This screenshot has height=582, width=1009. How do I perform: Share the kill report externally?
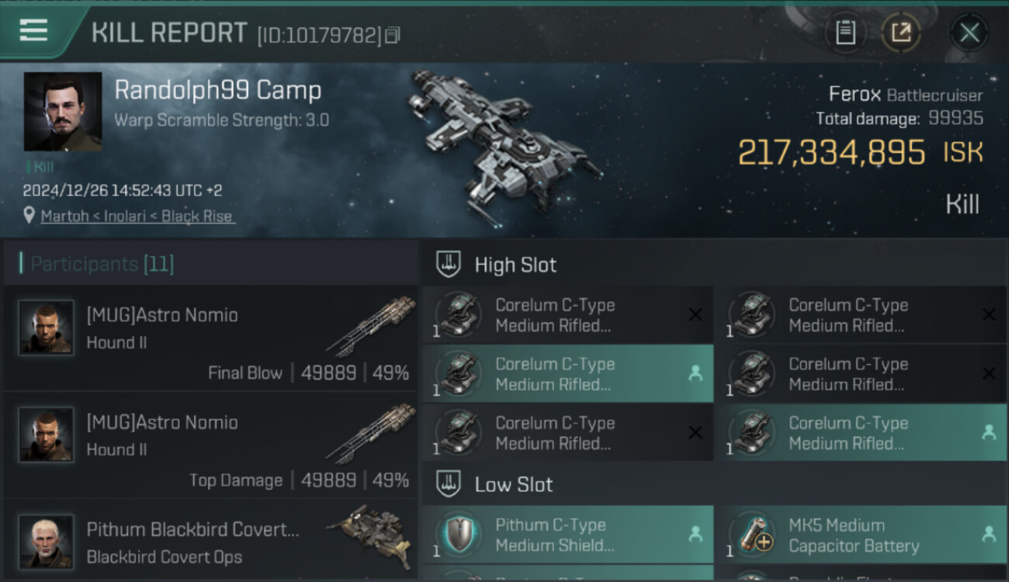[900, 33]
